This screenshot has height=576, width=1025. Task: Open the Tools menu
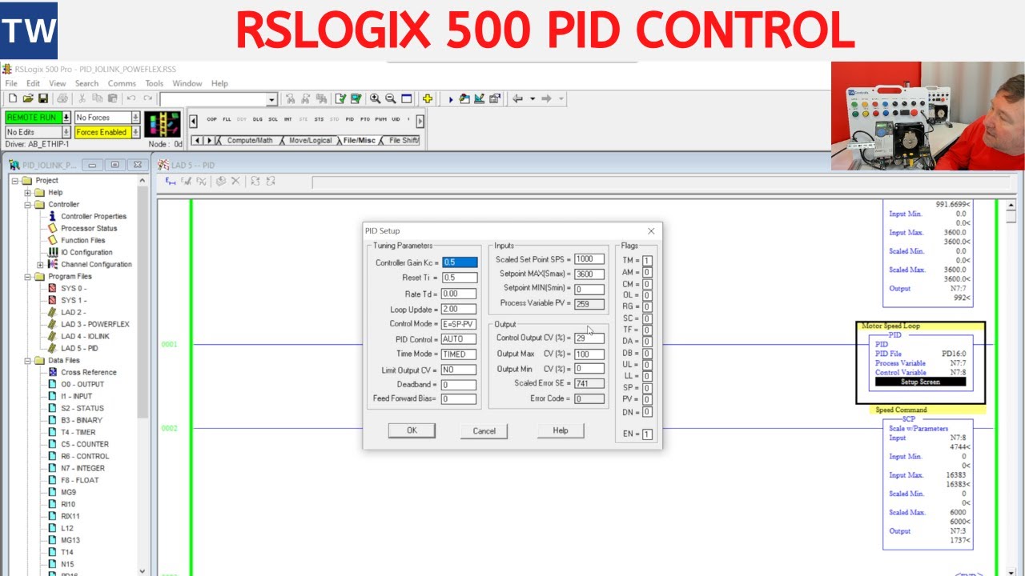(x=155, y=83)
